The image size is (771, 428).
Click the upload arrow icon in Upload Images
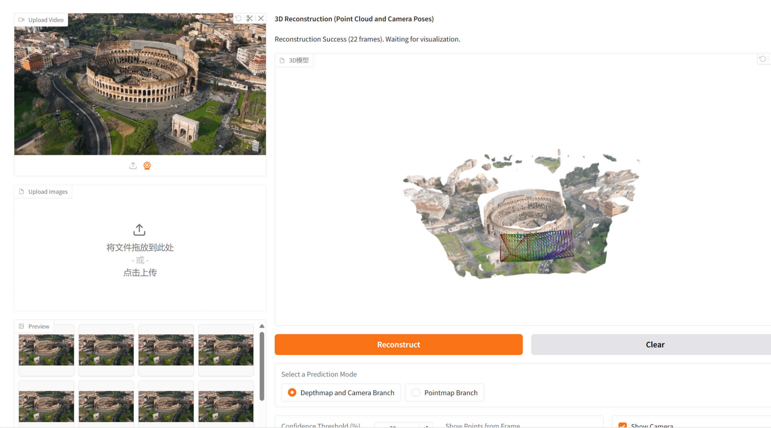(139, 230)
